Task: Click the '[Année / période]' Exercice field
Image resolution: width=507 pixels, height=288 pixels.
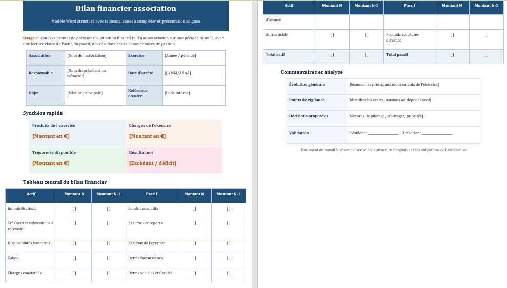Action: coord(180,56)
